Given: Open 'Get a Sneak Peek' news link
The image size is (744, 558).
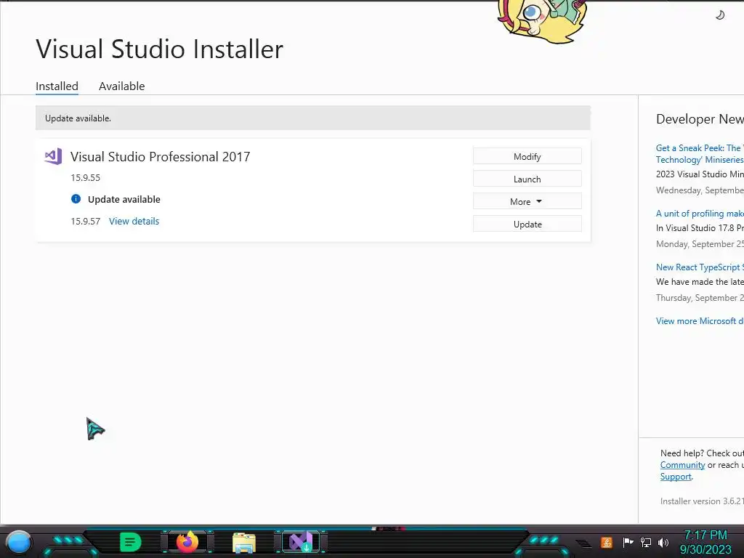Looking at the screenshot, I should 700,154.
